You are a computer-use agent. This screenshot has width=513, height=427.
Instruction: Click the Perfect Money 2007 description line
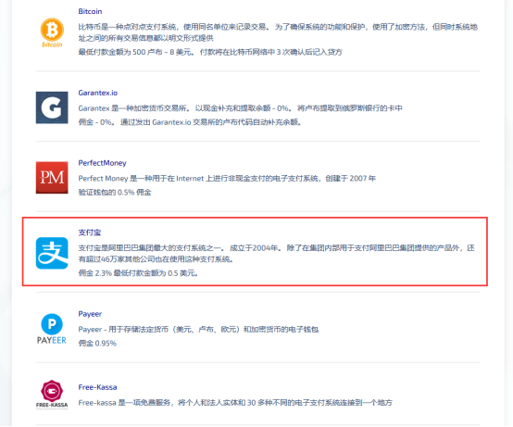[x=227, y=179]
